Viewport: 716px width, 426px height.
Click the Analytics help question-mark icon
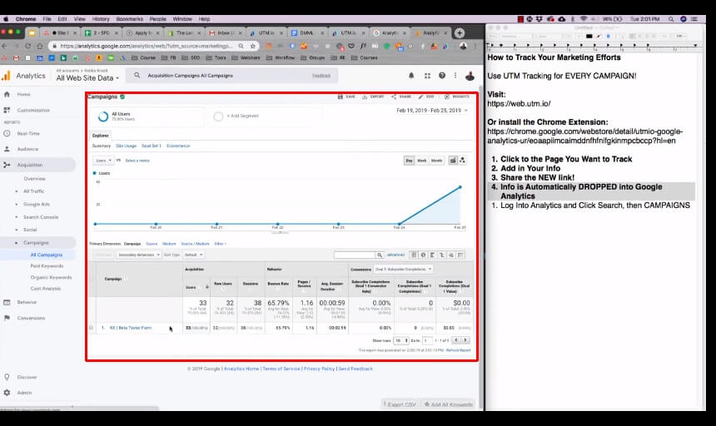442,76
